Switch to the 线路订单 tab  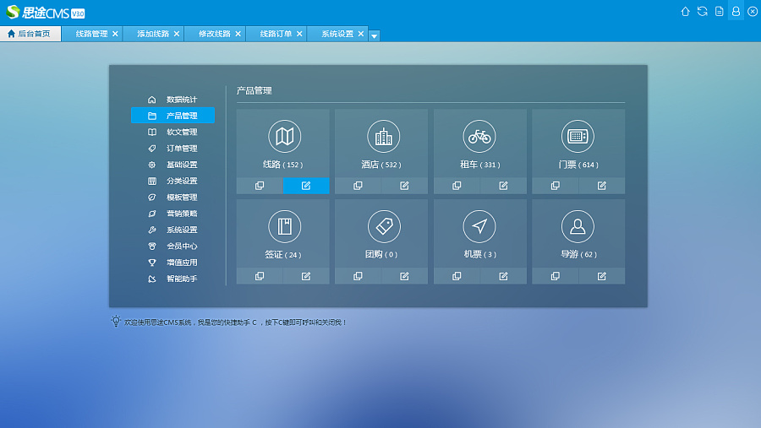[x=276, y=34]
